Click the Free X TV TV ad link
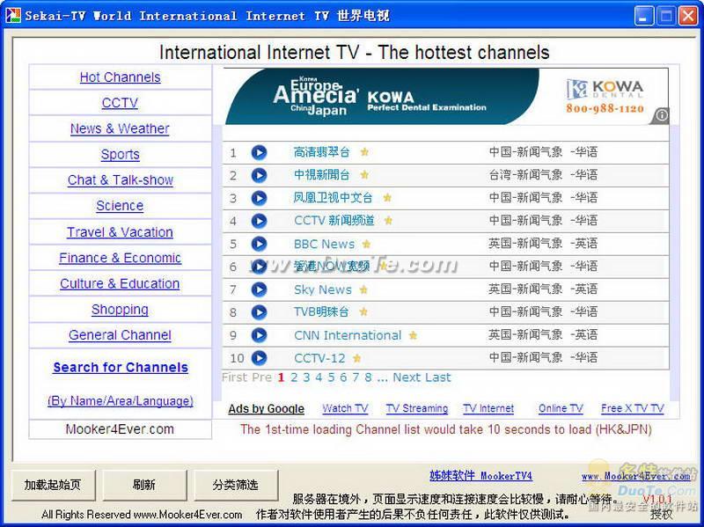Viewport: 704px width, 527px height. click(632, 408)
